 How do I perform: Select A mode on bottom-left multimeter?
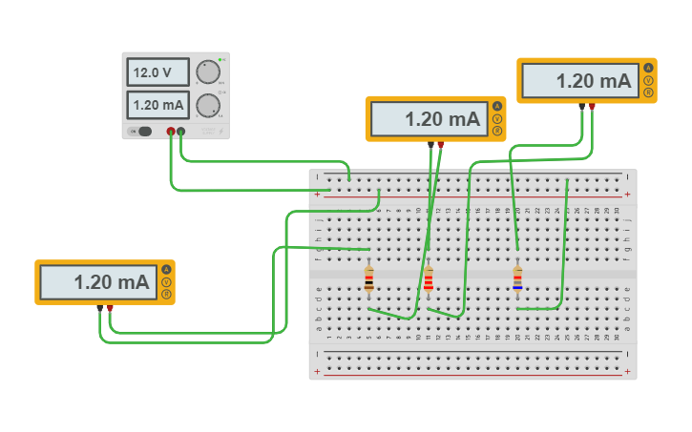pos(166,270)
